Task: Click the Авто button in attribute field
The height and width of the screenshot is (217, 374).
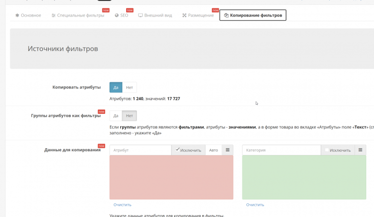Action: click(x=213, y=150)
